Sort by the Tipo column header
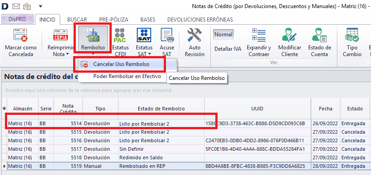371x175 pixels. click(100, 109)
